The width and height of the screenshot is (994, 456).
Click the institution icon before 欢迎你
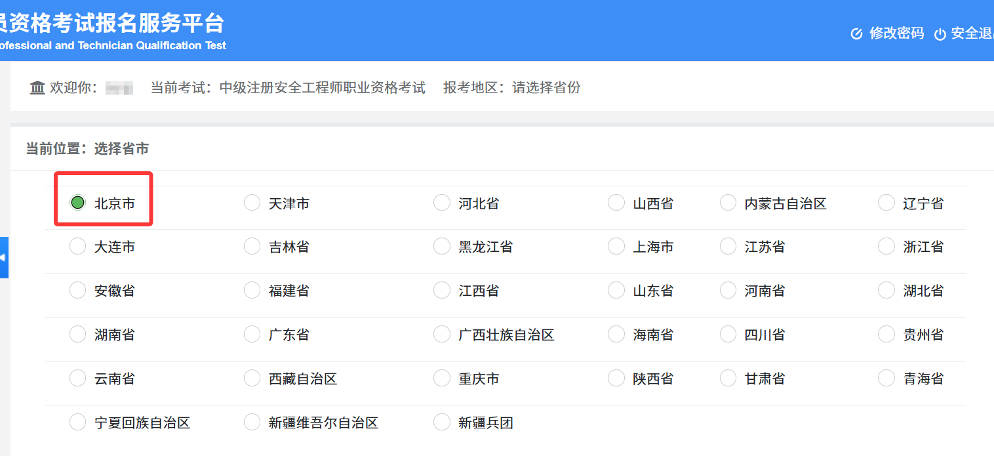pos(37,87)
